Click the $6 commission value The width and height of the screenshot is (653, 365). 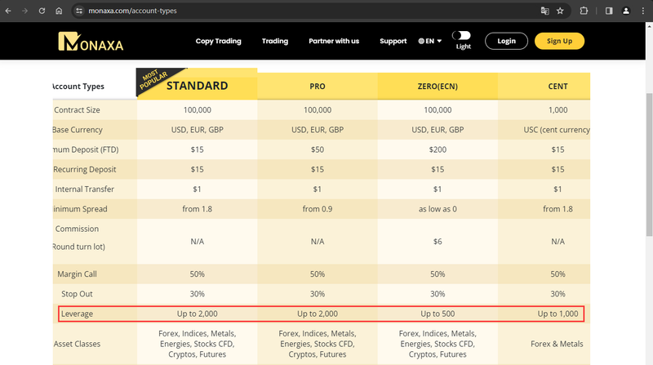point(438,242)
